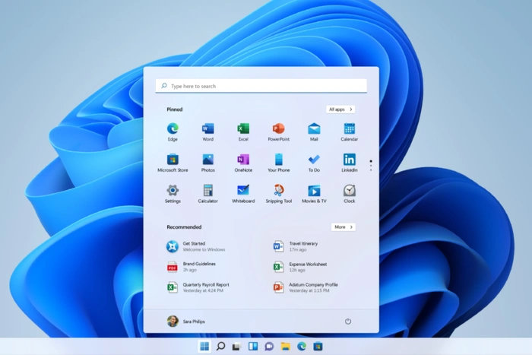The height and width of the screenshot is (355, 532).
Task: Open Microsoft Store on the taskbar
Action: (318, 346)
